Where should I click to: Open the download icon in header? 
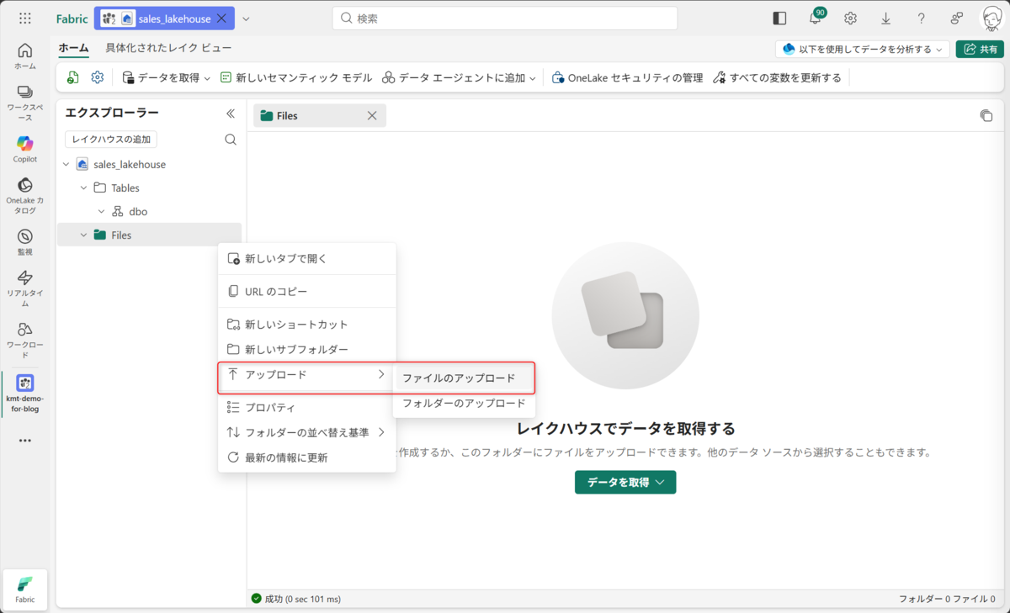(886, 18)
